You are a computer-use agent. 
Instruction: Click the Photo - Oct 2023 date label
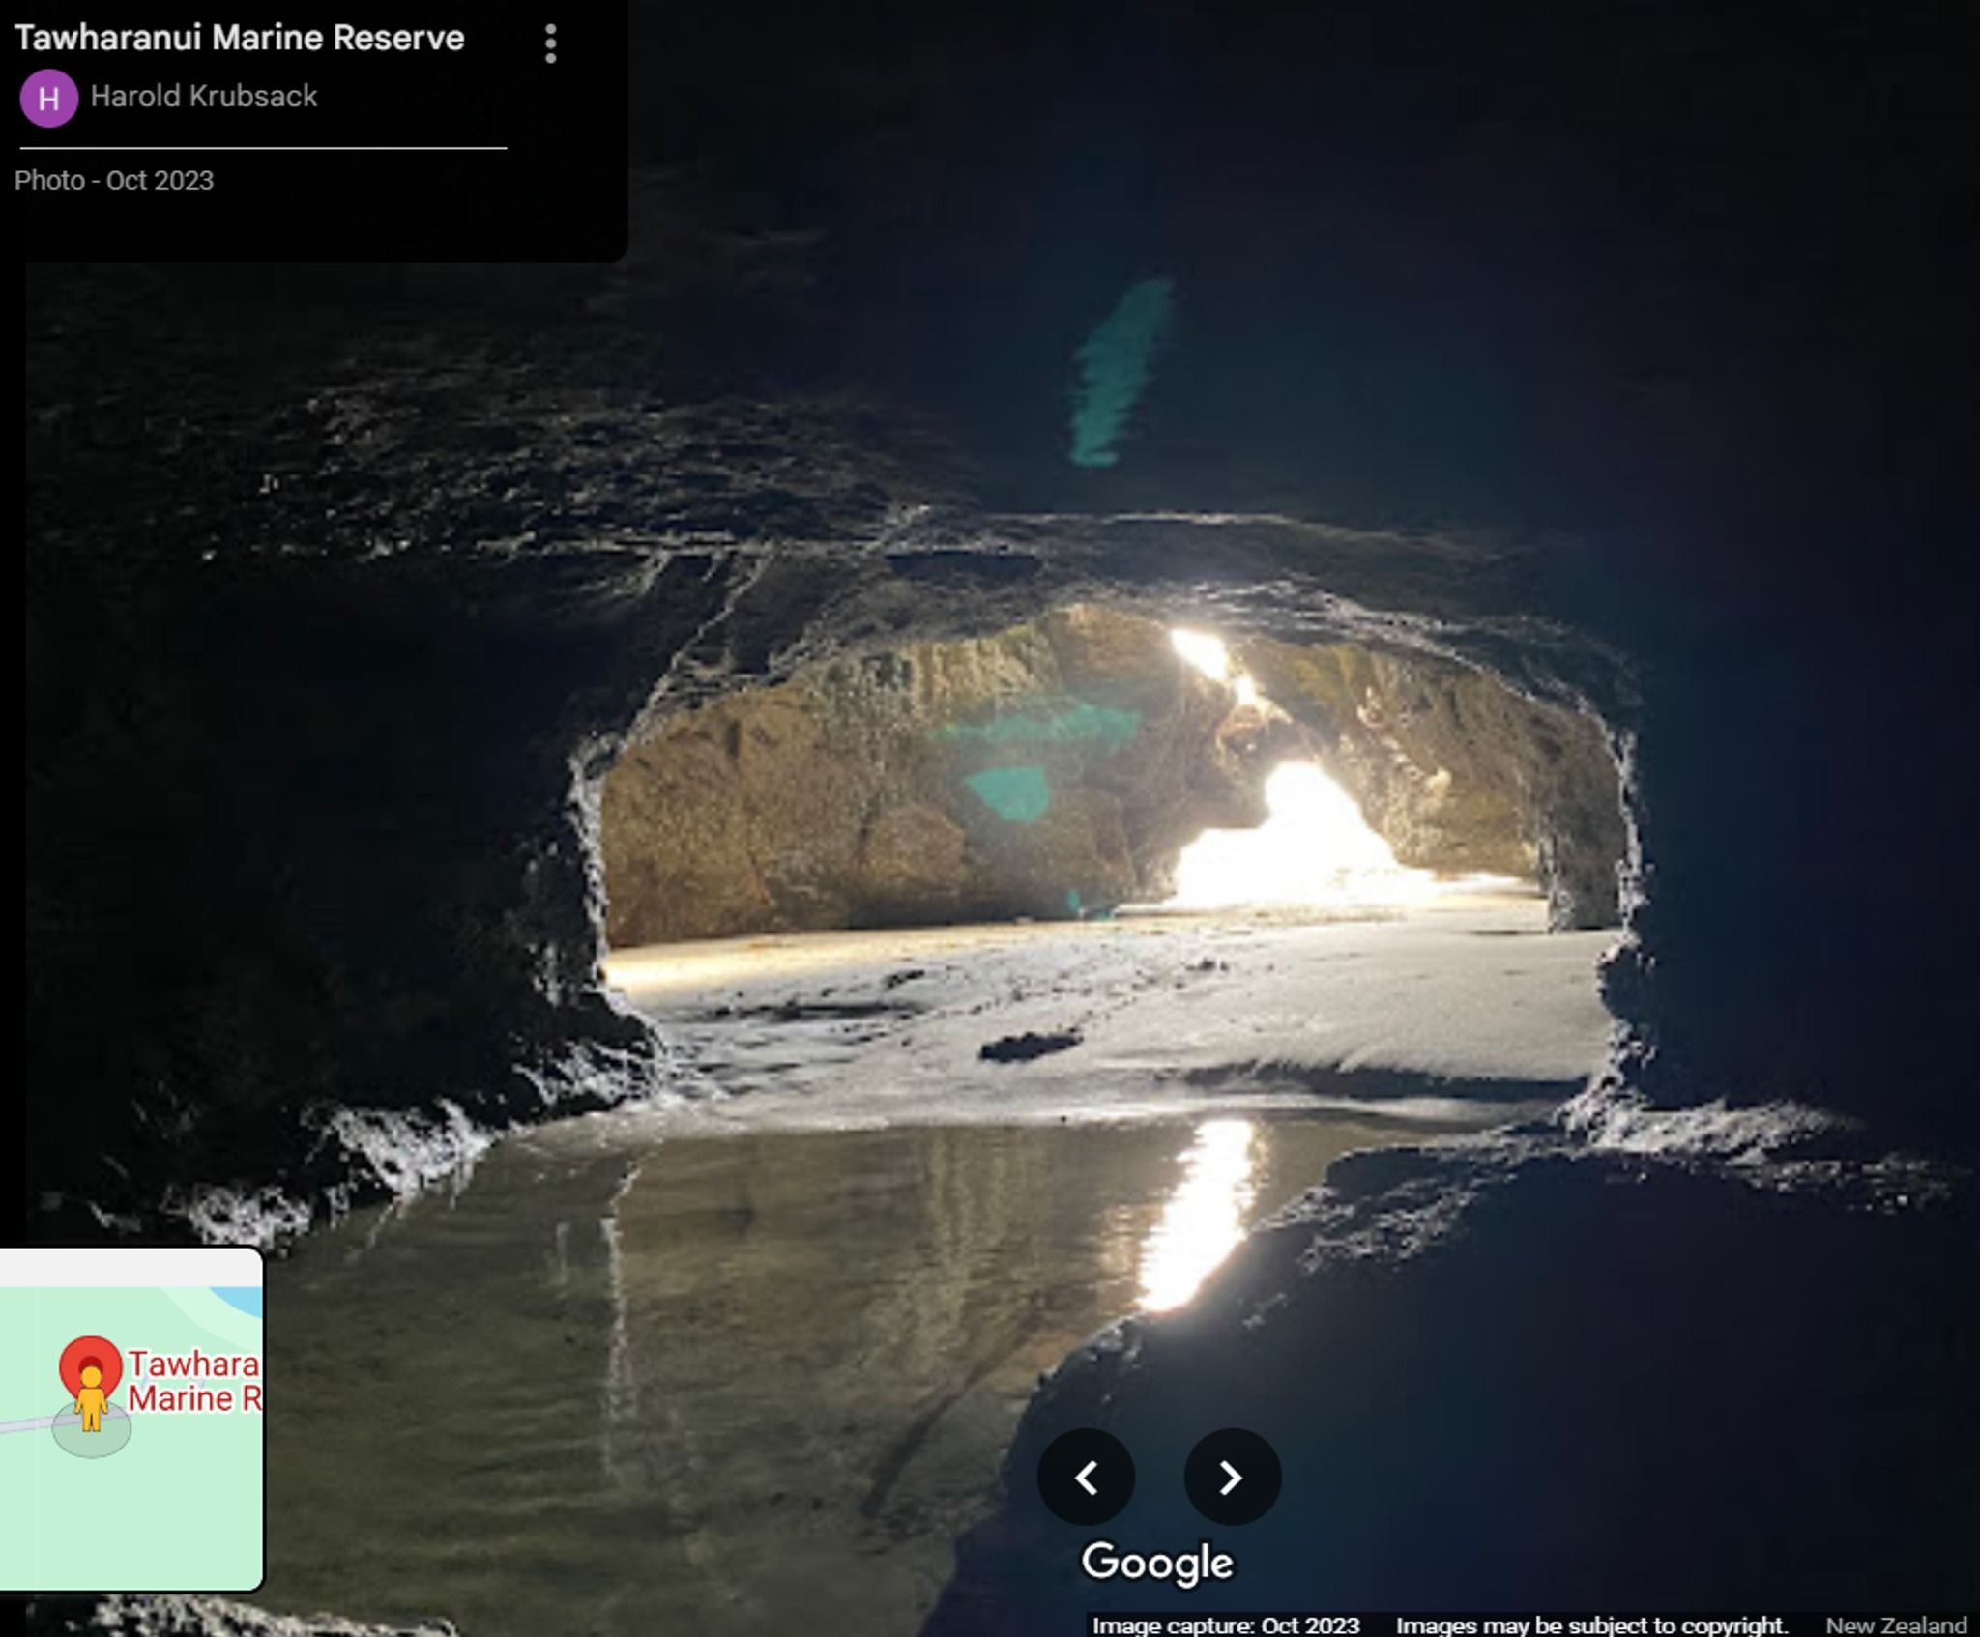[x=114, y=181]
